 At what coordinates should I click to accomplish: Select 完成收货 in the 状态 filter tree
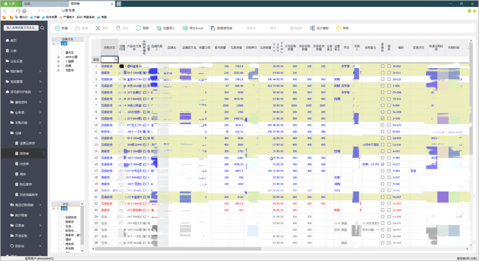pos(71,217)
